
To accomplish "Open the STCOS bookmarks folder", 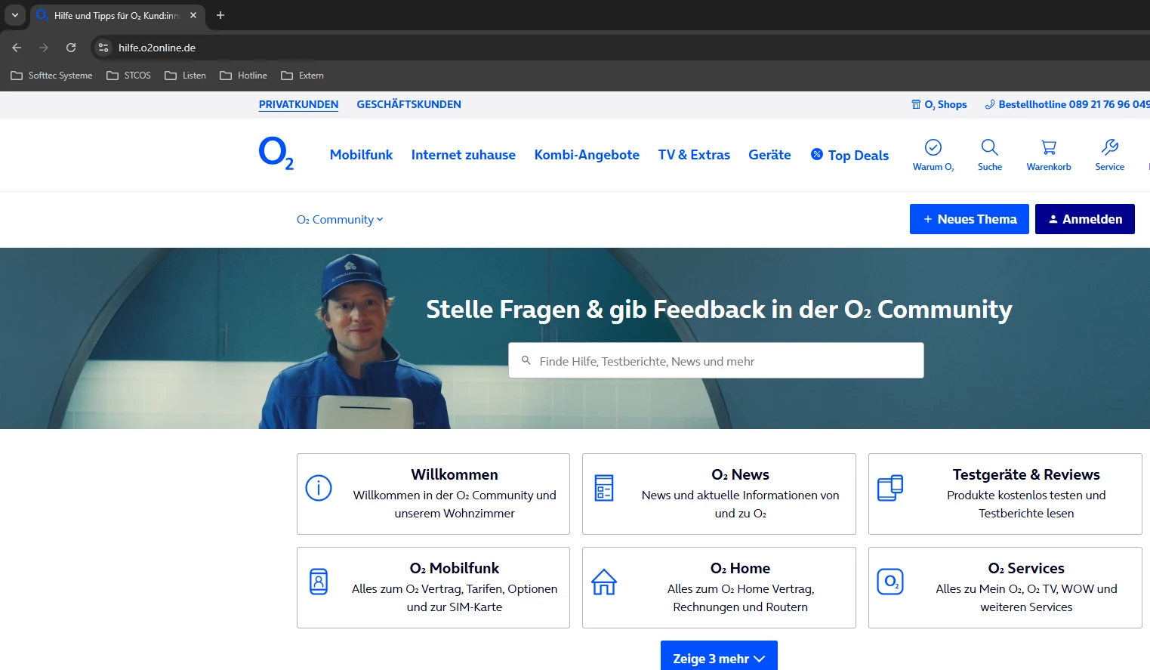I will click(128, 76).
